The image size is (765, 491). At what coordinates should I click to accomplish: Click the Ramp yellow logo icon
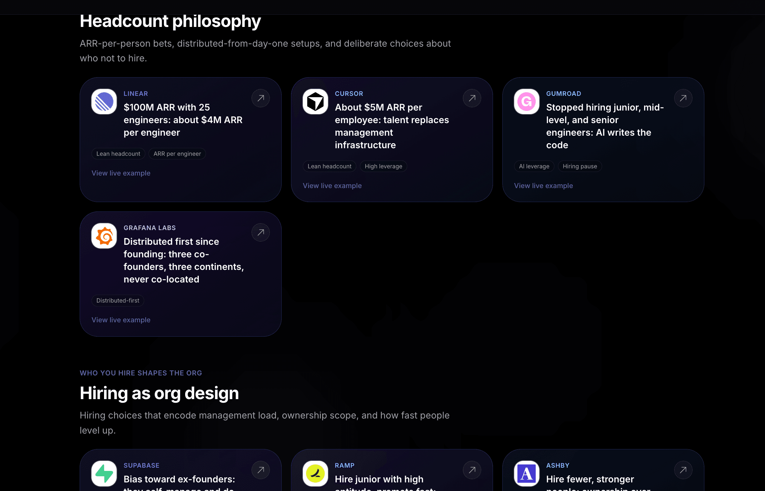[315, 473]
